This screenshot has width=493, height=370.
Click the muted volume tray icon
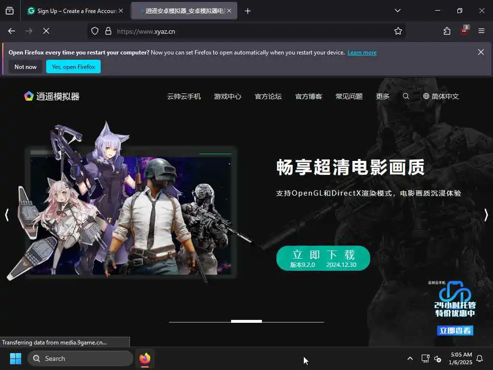point(437,358)
